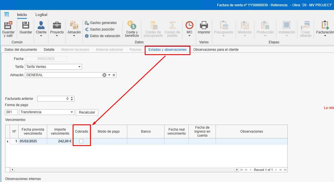334x182 pixels.
Task: Enable the Cobrado checkbox for row 1
Action: click(81, 141)
